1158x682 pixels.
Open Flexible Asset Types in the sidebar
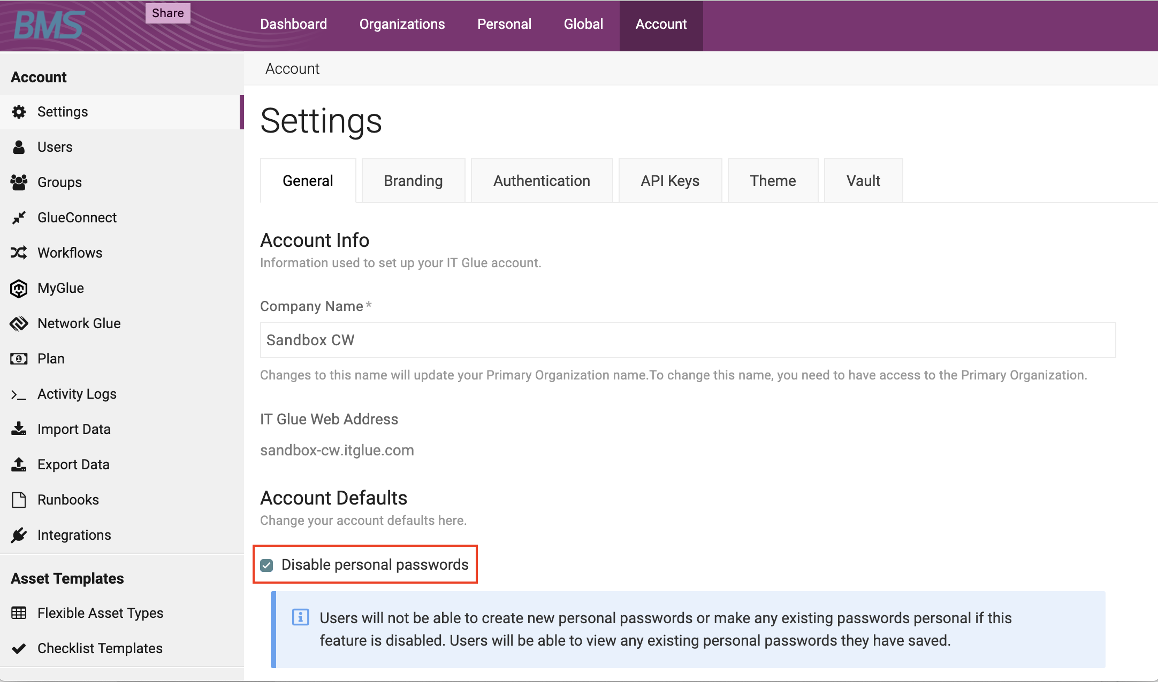(x=122, y=613)
